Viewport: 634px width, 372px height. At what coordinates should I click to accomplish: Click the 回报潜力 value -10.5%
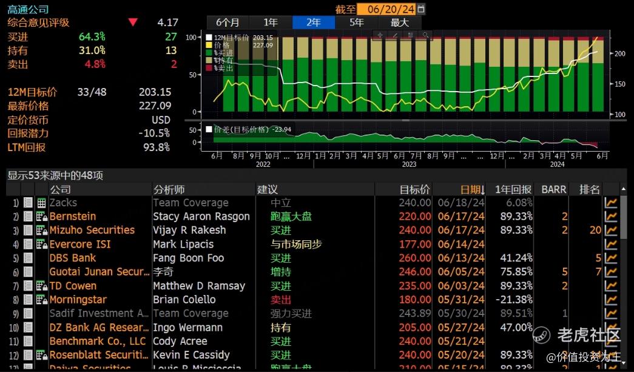click(x=154, y=133)
